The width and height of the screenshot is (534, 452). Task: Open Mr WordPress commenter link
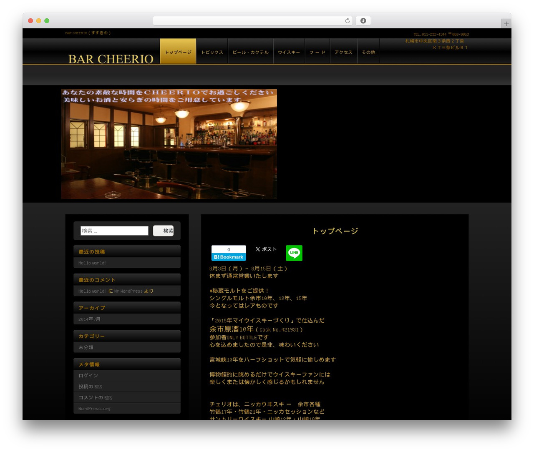[x=128, y=291]
